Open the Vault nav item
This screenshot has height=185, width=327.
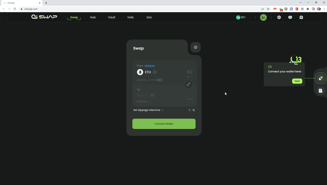point(112,17)
